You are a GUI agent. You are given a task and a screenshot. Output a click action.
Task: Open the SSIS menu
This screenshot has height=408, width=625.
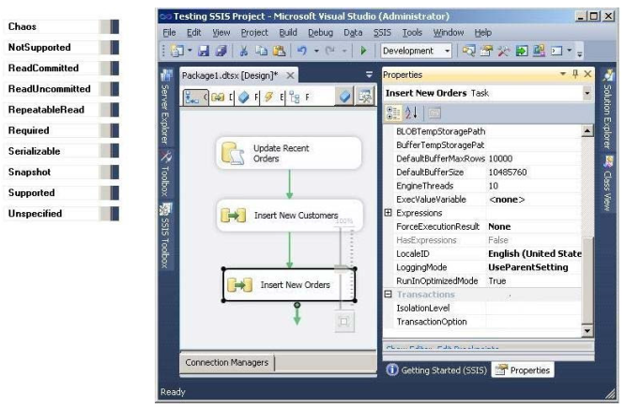click(x=382, y=33)
